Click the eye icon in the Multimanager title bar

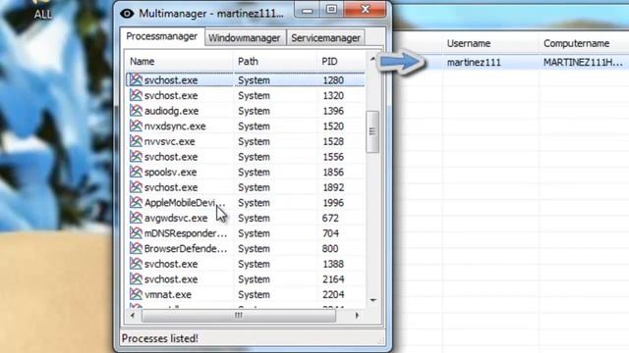click(127, 14)
